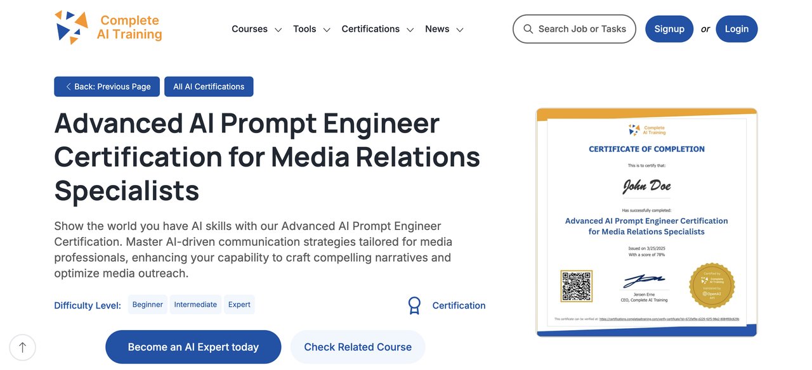Open the News menu
812x370 pixels.
coord(437,29)
